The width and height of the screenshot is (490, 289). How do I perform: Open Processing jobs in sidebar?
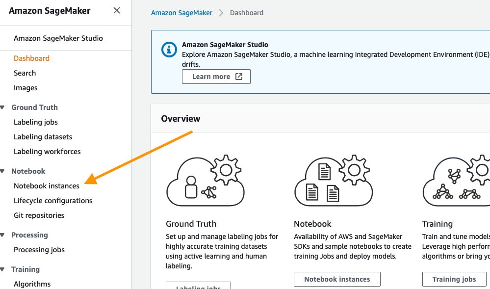39,250
